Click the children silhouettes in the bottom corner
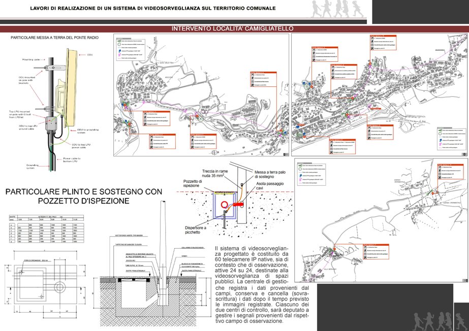The width and height of the screenshot is (469, 331). (x=439, y=321)
